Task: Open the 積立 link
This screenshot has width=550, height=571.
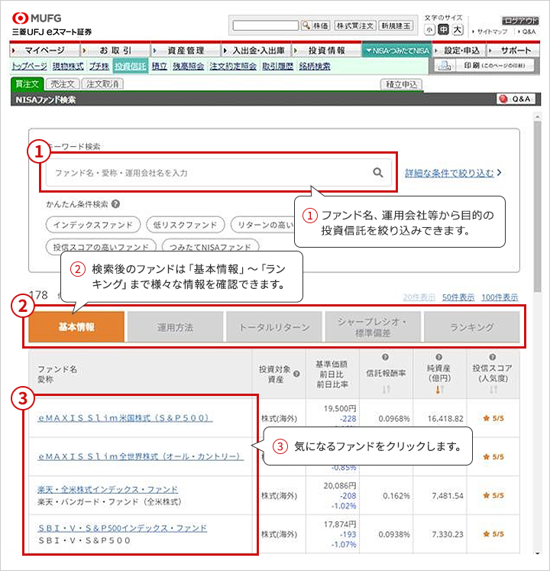Action: pos(160,66)
